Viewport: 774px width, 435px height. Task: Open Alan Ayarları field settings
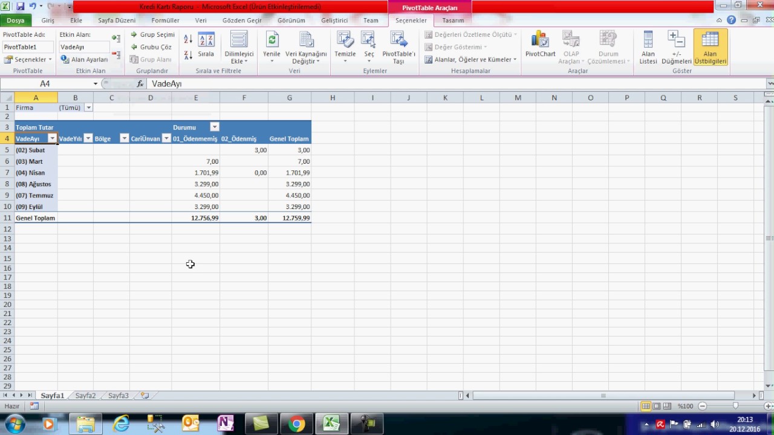[x=84, y=59]
